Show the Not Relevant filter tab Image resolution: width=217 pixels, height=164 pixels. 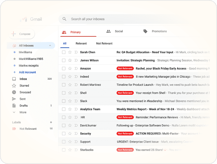[104, 43]
